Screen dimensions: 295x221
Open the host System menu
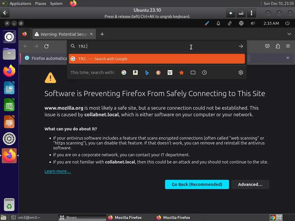[56, 3]
